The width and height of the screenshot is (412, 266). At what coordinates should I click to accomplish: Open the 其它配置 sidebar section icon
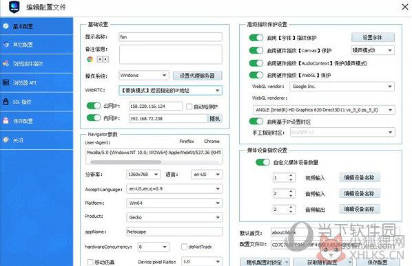point(6,45)
